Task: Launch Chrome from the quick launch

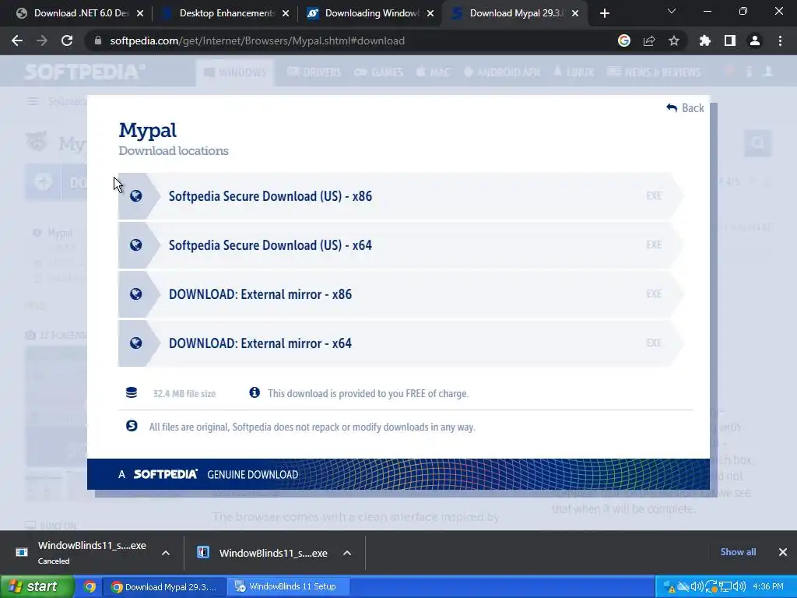Action: tap(90, 586)
